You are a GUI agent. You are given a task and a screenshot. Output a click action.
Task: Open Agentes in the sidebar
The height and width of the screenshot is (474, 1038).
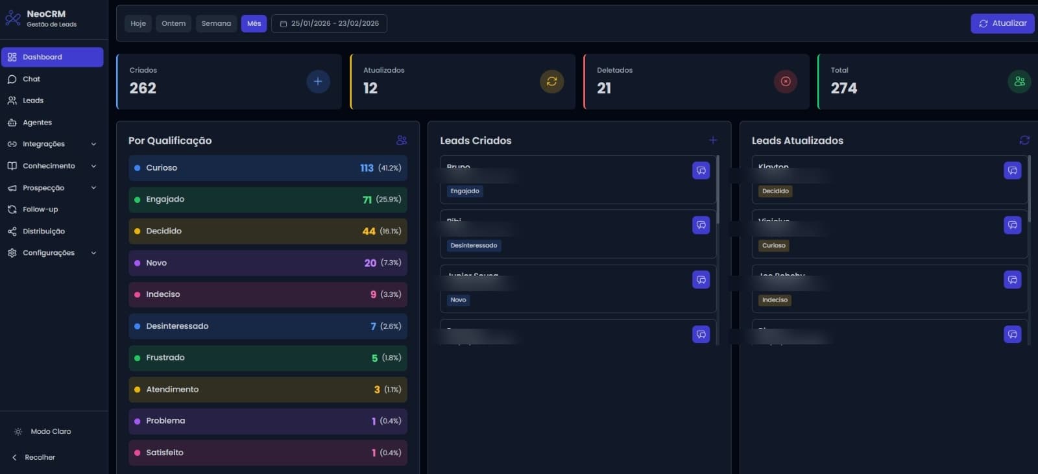point(53,123)
